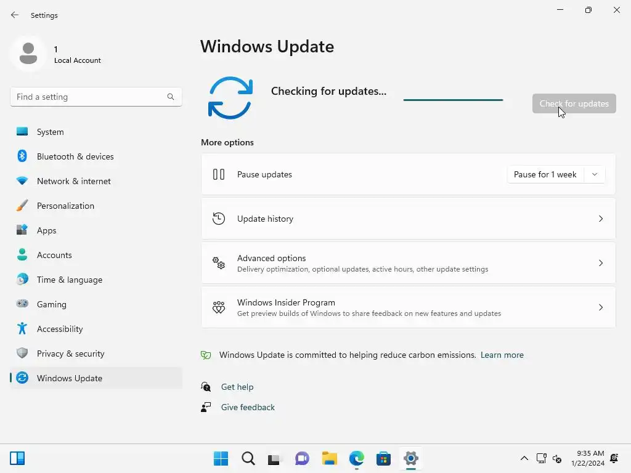
Task: Open File Explorer from taskbar
Action: coord(330,458)
